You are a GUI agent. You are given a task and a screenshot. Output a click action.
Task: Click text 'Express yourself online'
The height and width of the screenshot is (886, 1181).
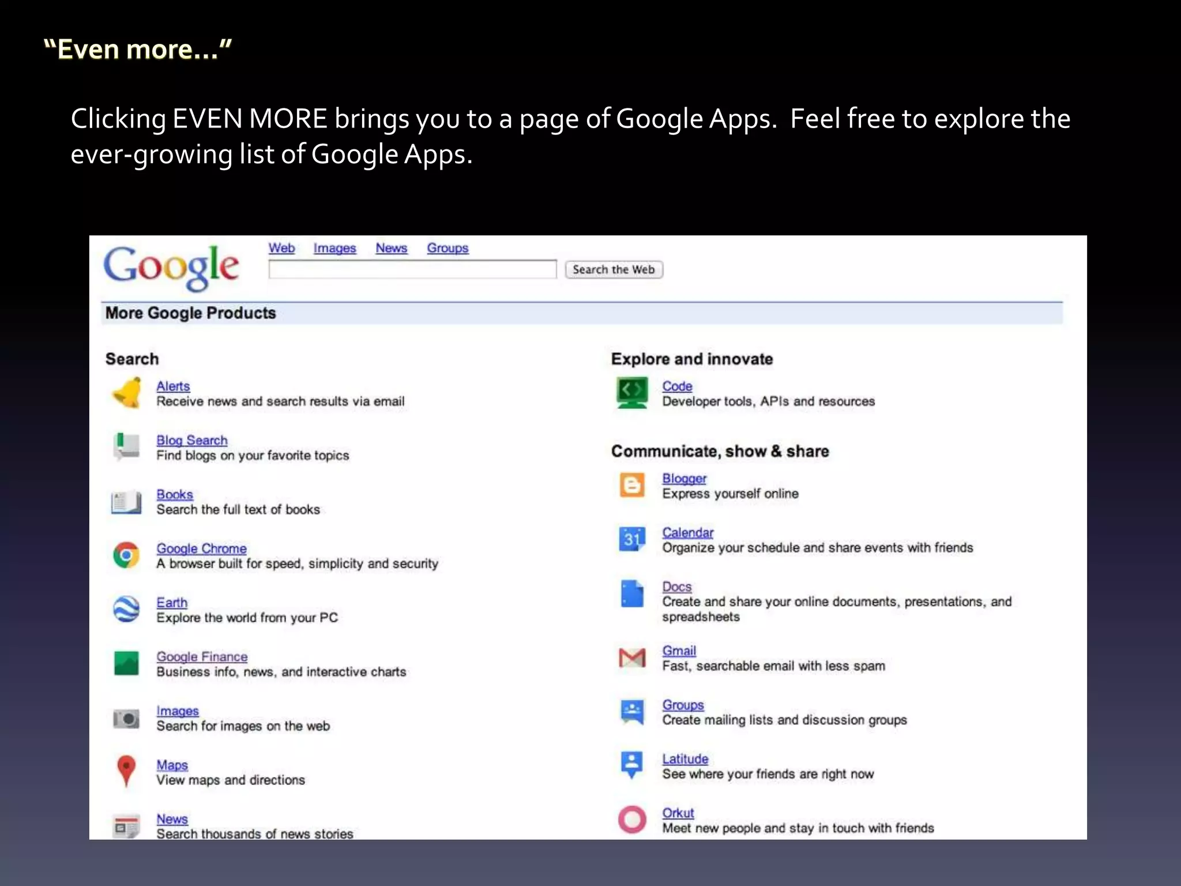pyautogui.click(x=730, y=494)
